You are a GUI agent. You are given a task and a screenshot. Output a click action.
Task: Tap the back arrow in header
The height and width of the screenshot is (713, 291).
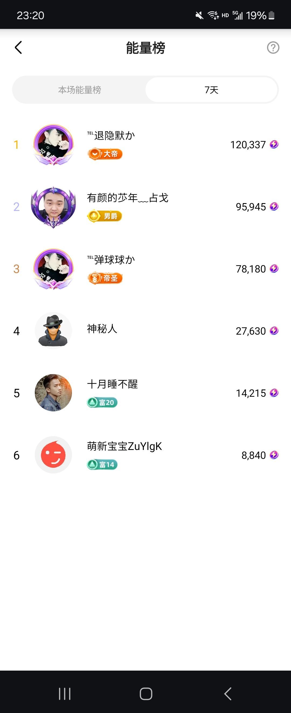(x=18, y=47)
